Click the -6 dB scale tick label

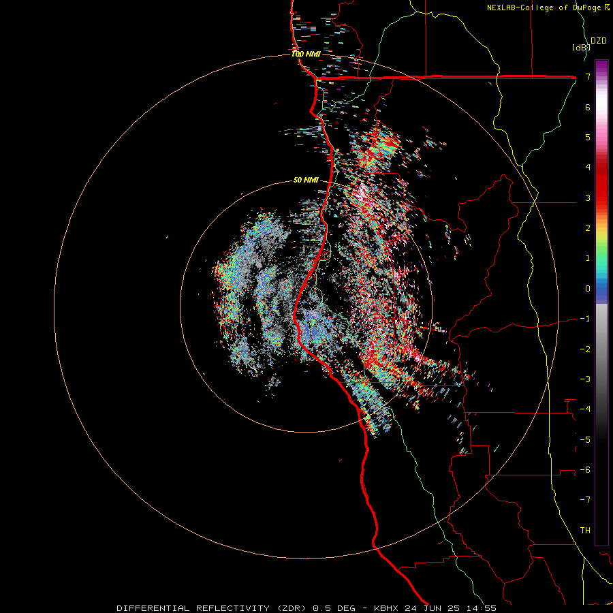pos(585,470)
